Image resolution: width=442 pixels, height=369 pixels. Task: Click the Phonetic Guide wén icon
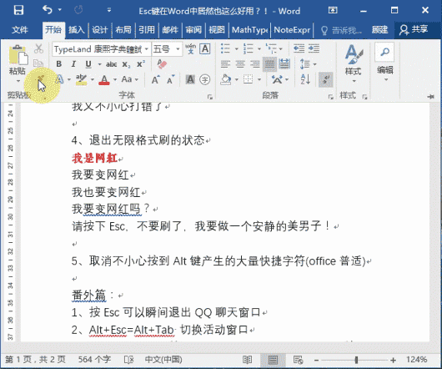(190, 48)
